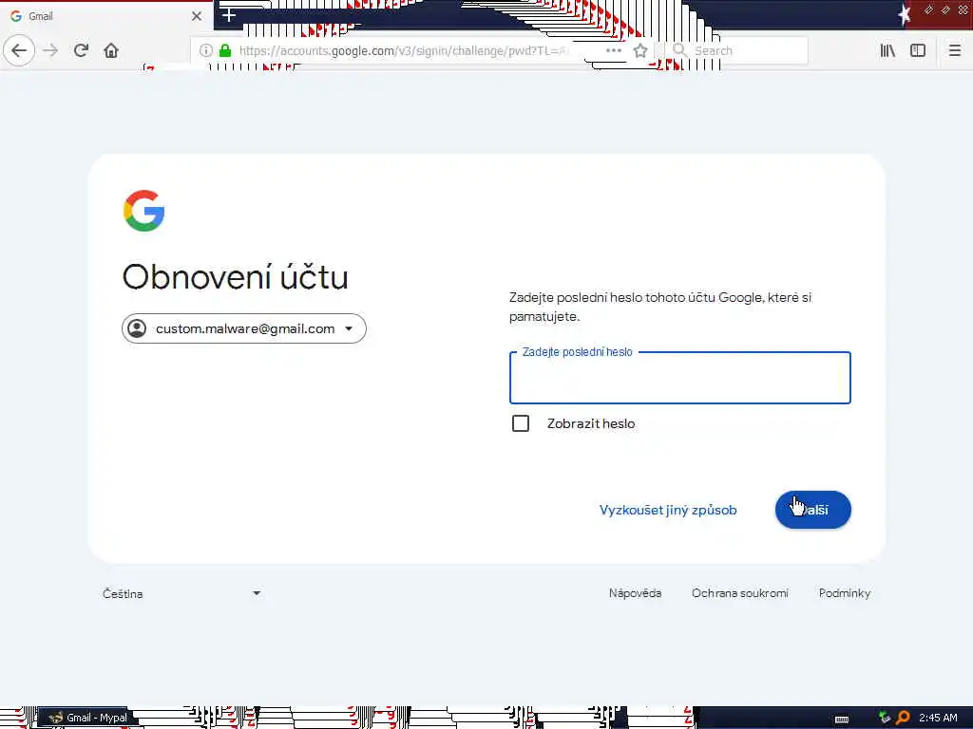Viewport: 973px width, 729px height.
Task: Expand the custom.malware@gmail.com account switcher
Action: (x=244, y=328)
